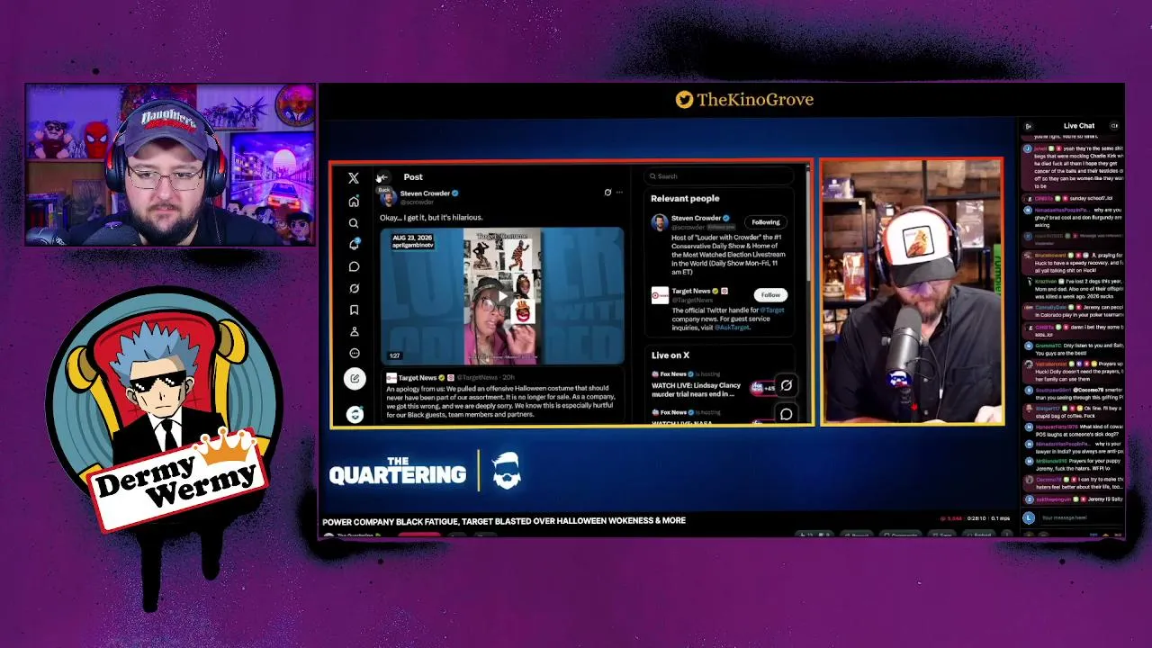Viewport: 1152px width, 648px height.
Task: Click the chat message from Krazivan
Action: tap(1075, 289)
